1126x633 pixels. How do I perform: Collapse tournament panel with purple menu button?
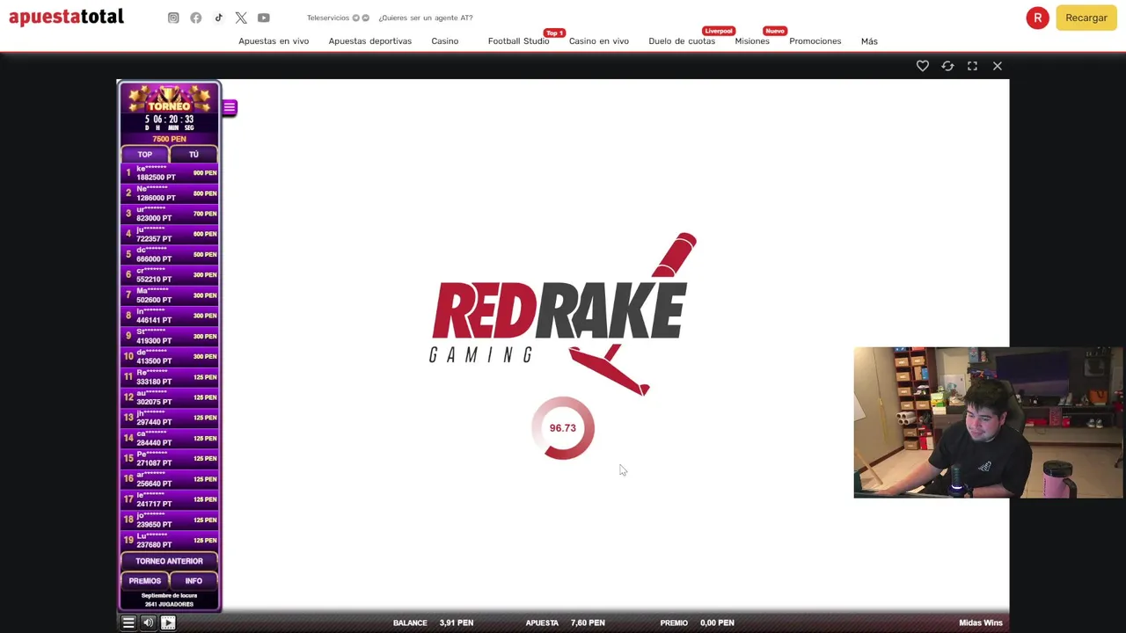click(230, 107)
